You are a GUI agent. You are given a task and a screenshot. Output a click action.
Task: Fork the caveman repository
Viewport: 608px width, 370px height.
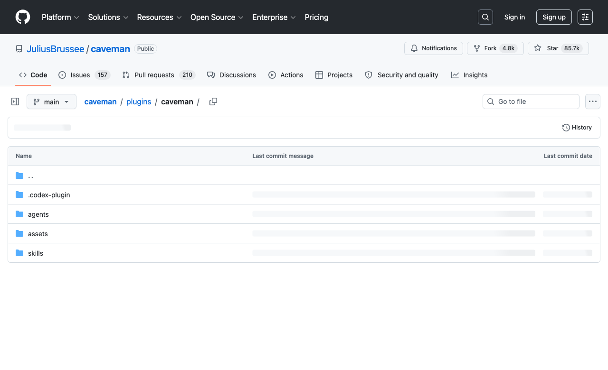[495, 48]
